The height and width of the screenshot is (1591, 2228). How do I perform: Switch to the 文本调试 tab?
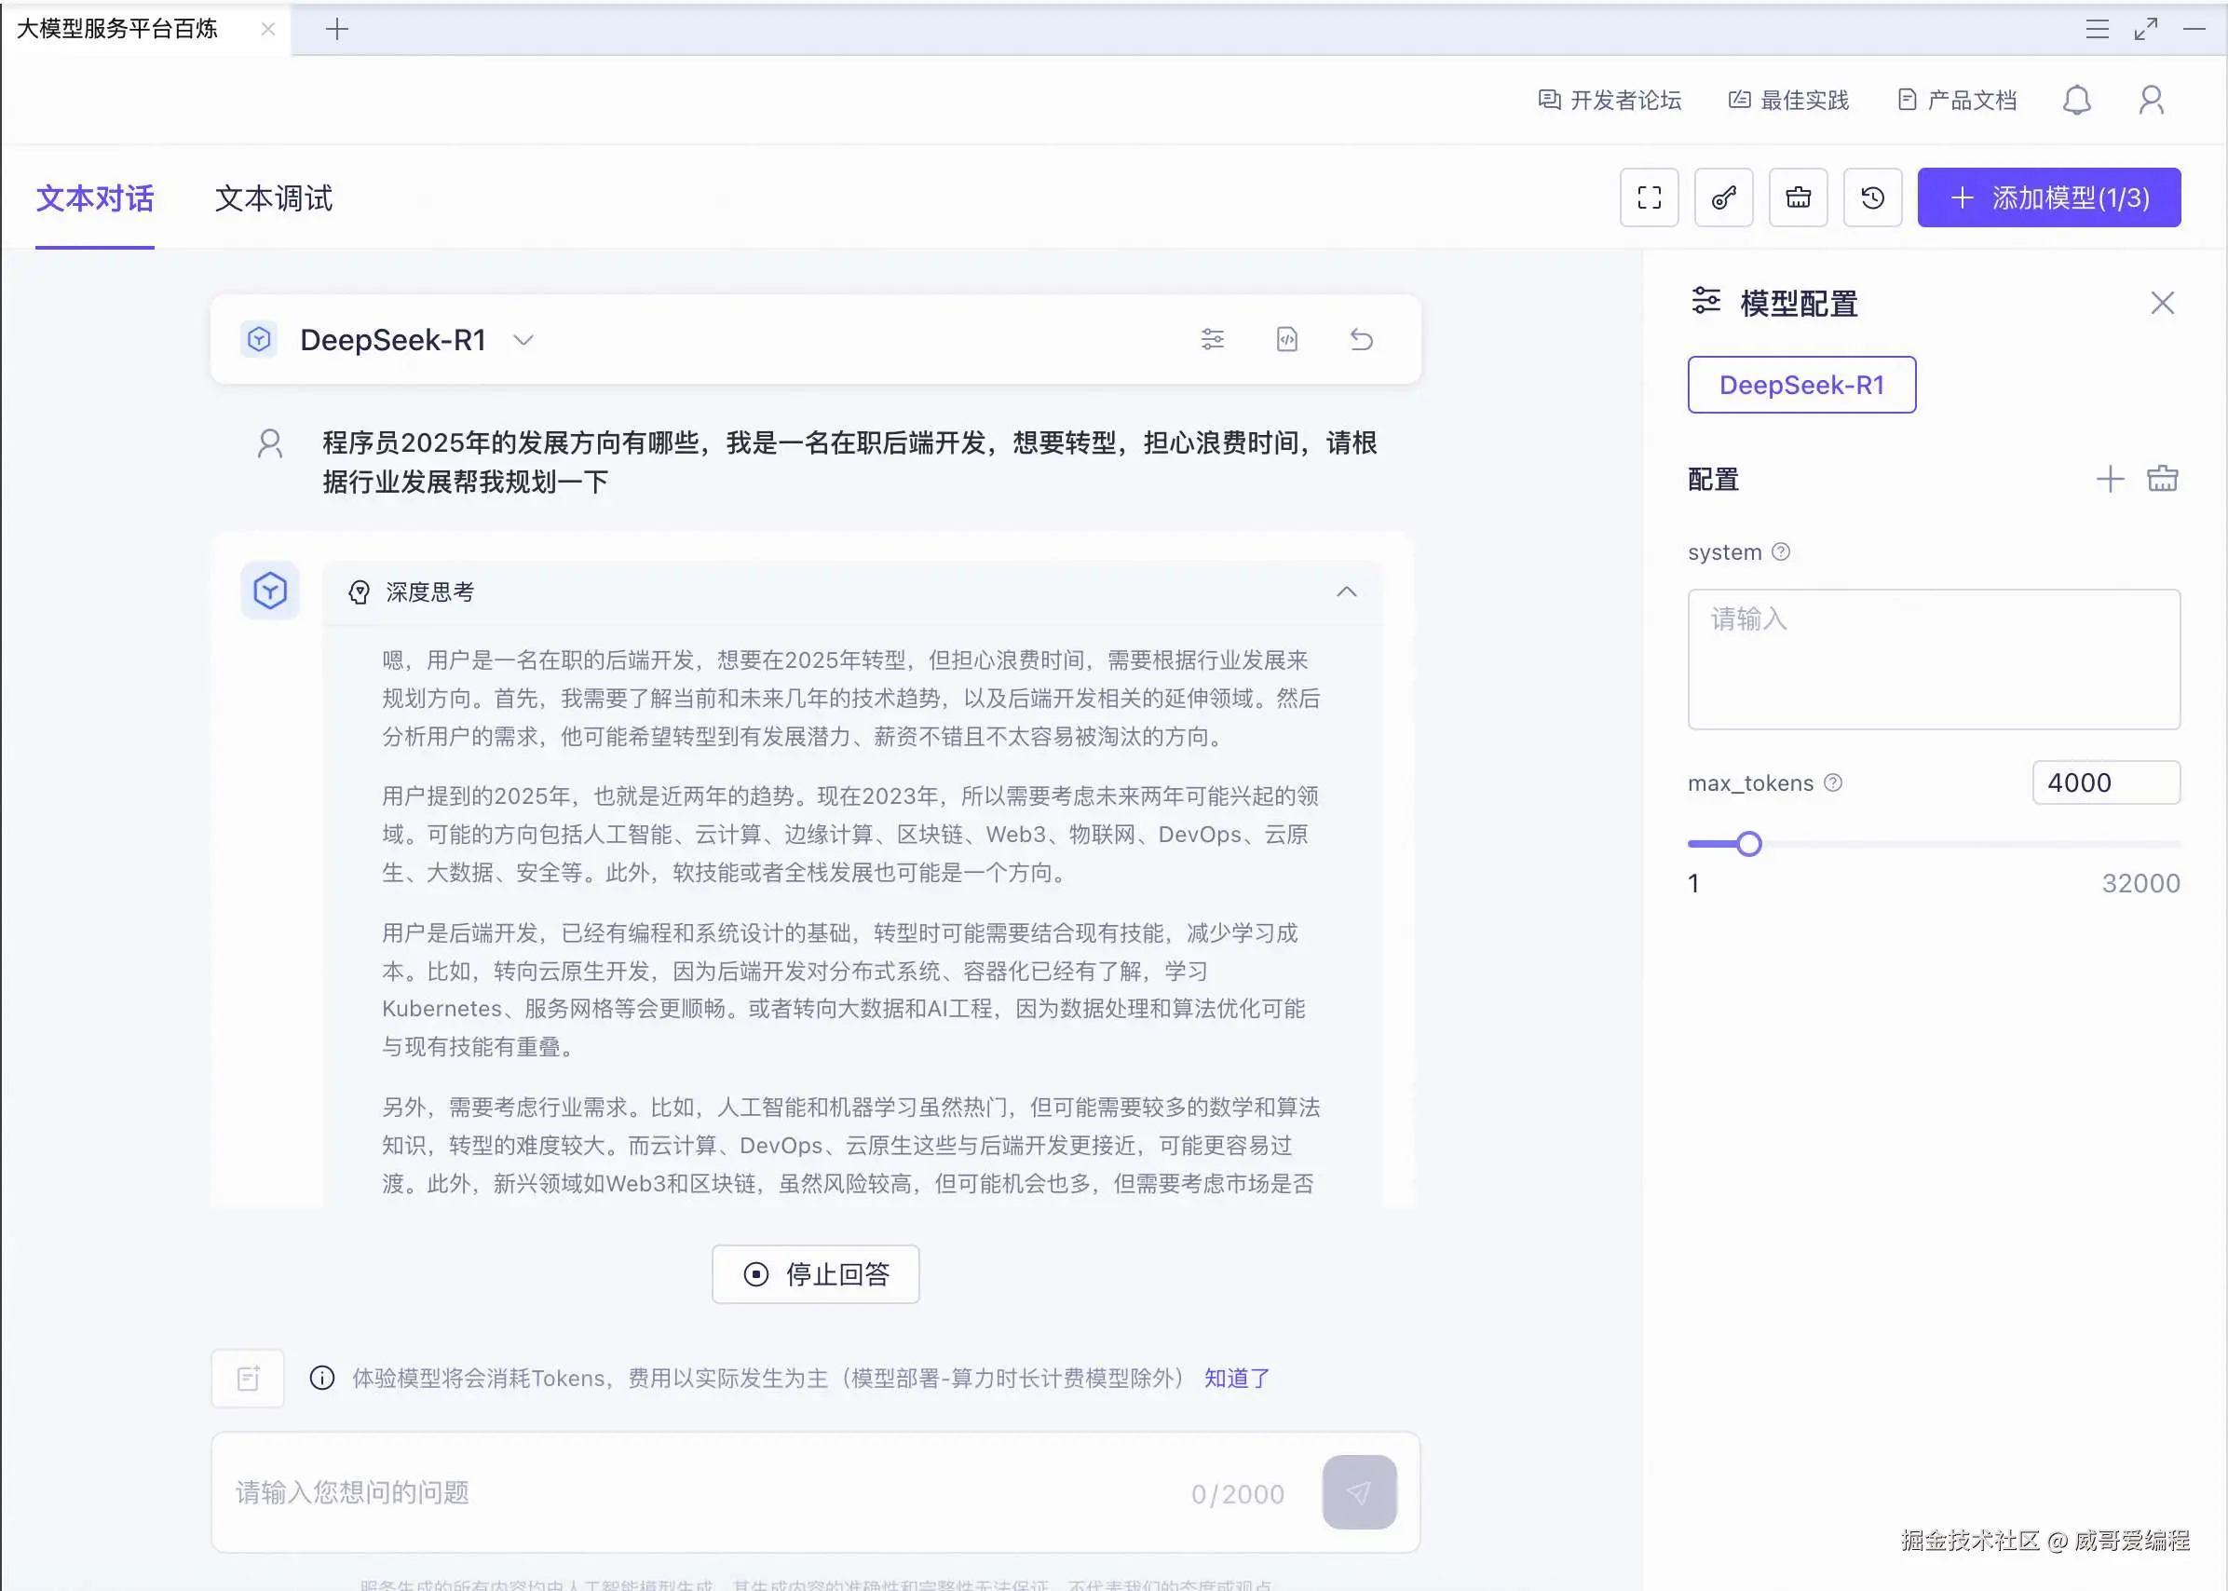pyautogui.click(x=273, y=199)
